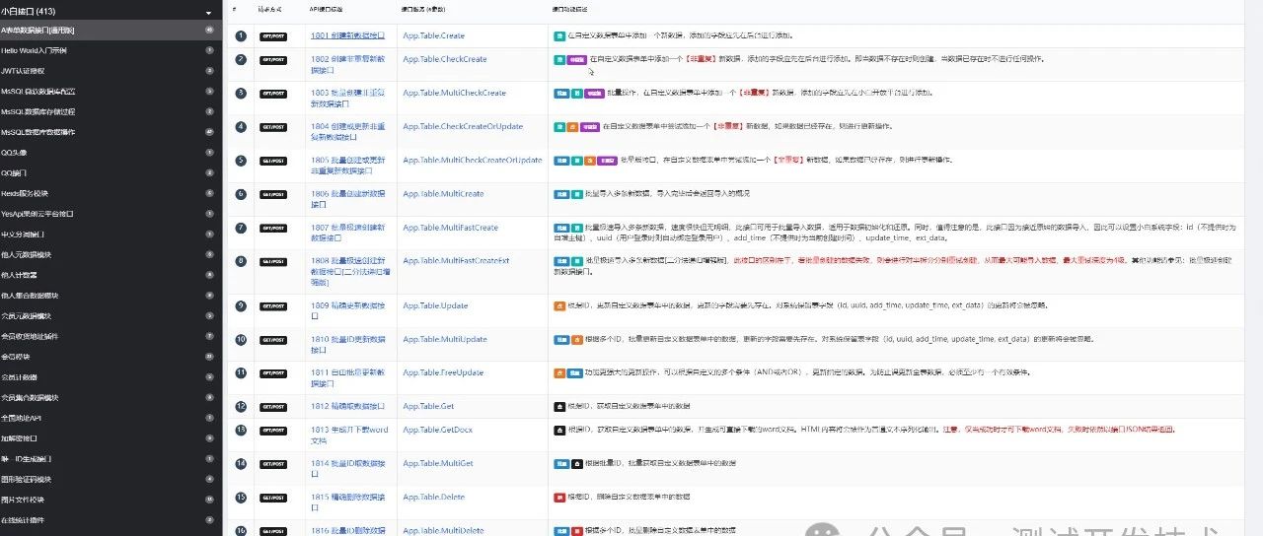Click the black tag icon in App.Table.Get description
Image resolution: width=1263 pixels, height=536 pixels.
[559, 406]
